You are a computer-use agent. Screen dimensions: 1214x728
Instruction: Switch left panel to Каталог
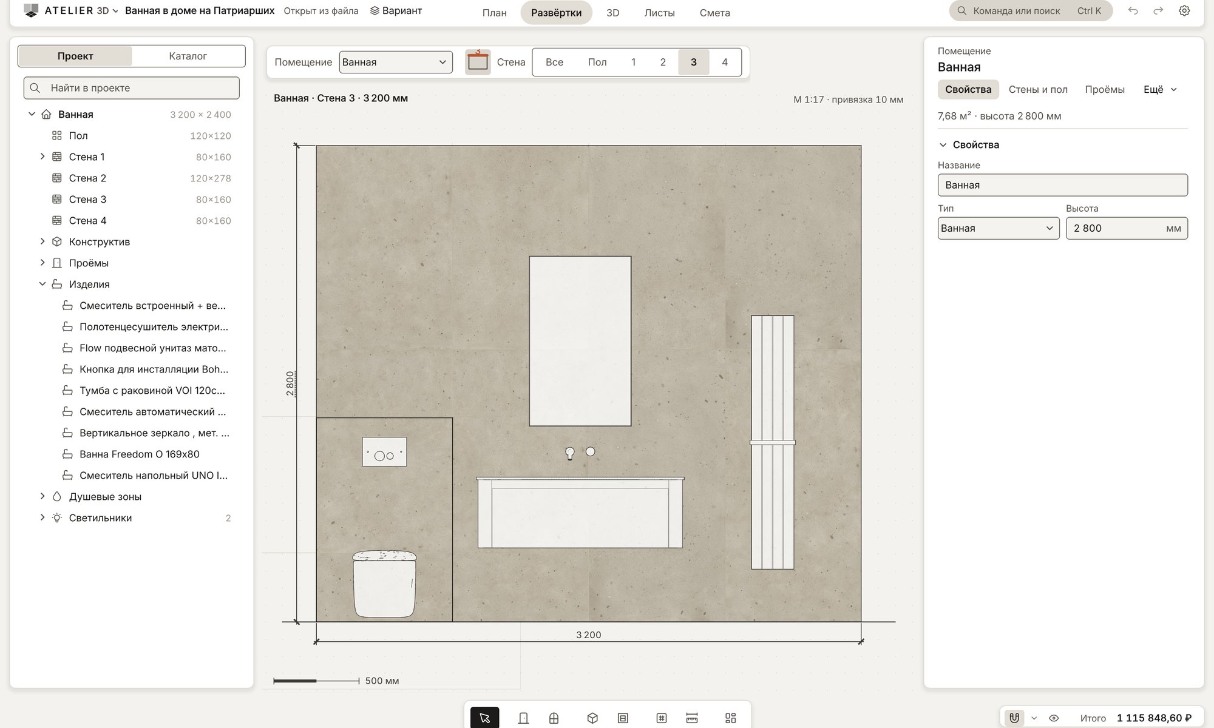tap(188, 56)
